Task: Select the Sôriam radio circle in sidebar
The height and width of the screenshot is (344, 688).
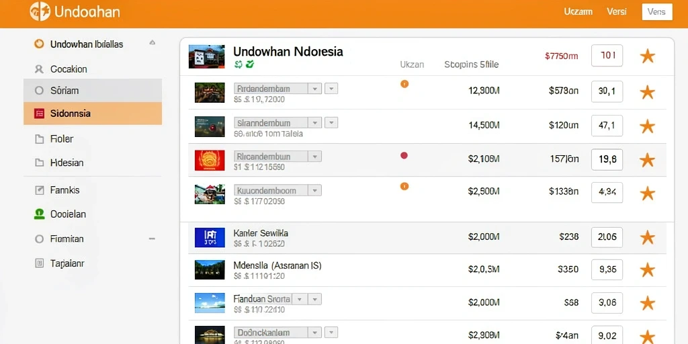Action: pos(39,91)
